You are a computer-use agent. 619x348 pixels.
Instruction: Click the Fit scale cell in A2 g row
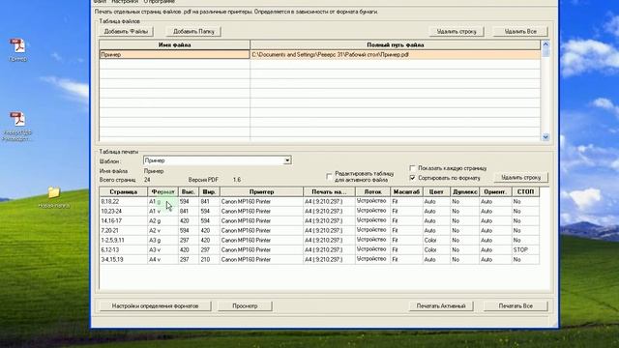[406, 221]
